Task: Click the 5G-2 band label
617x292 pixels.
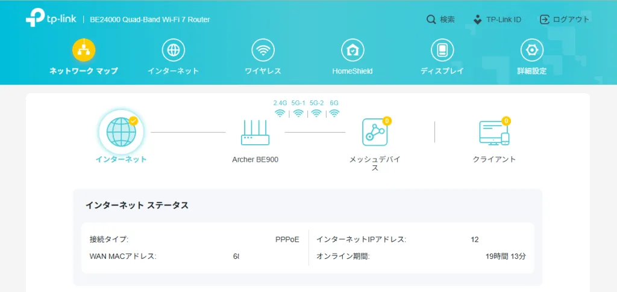Action: (x=317, y=103)
